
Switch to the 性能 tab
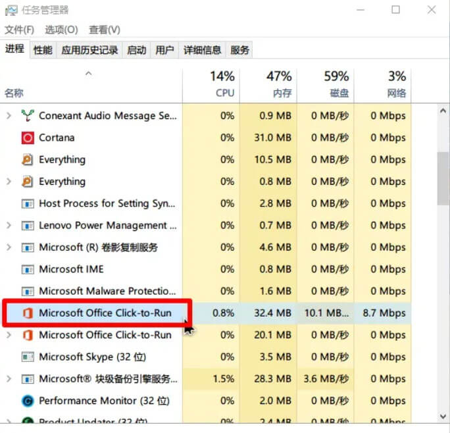(x=43, y=50)
